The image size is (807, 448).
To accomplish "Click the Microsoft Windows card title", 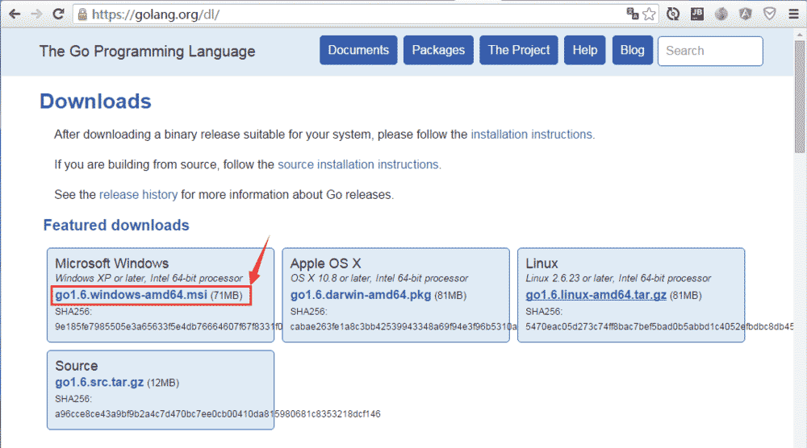I will (x=111, y=263).
